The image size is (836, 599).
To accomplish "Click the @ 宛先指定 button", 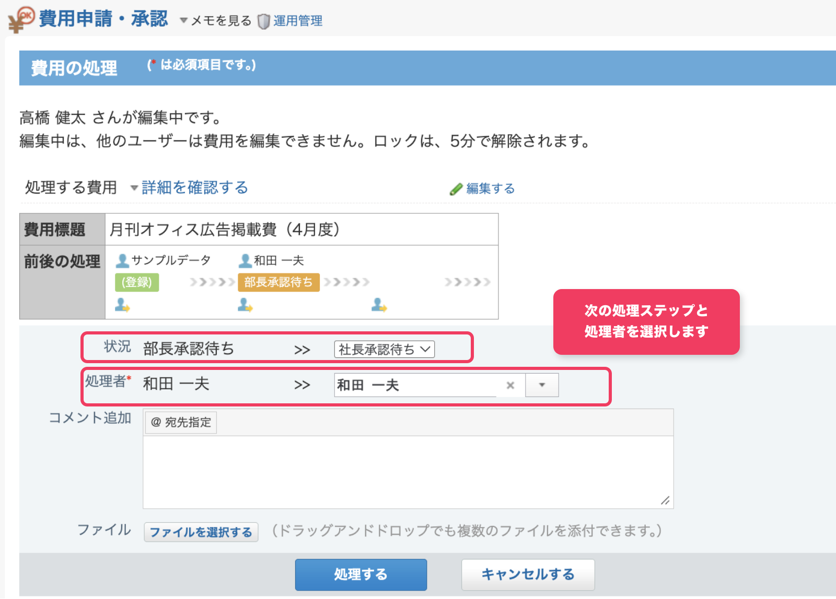I will click(x=181, y=422).
